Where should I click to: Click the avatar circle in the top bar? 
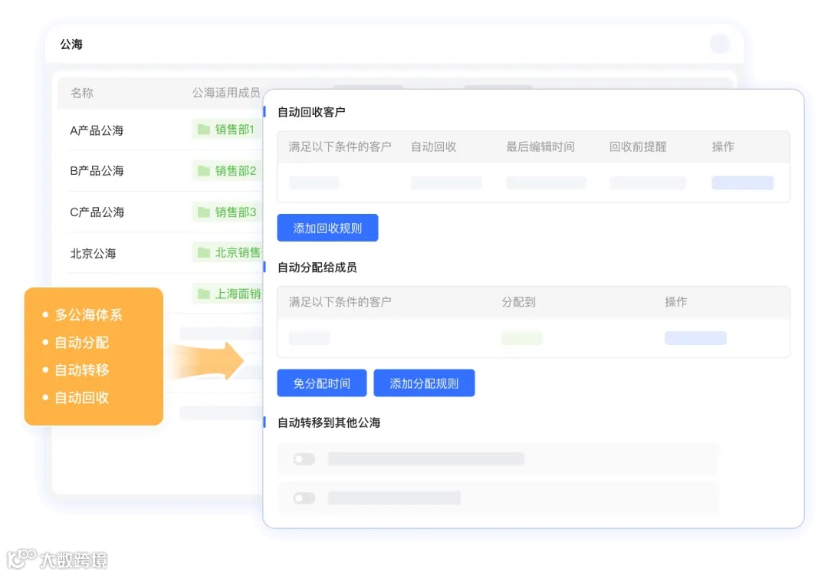(719, 44)
